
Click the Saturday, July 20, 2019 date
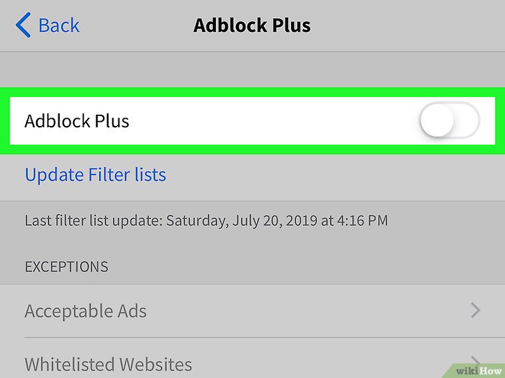[241, 220]
